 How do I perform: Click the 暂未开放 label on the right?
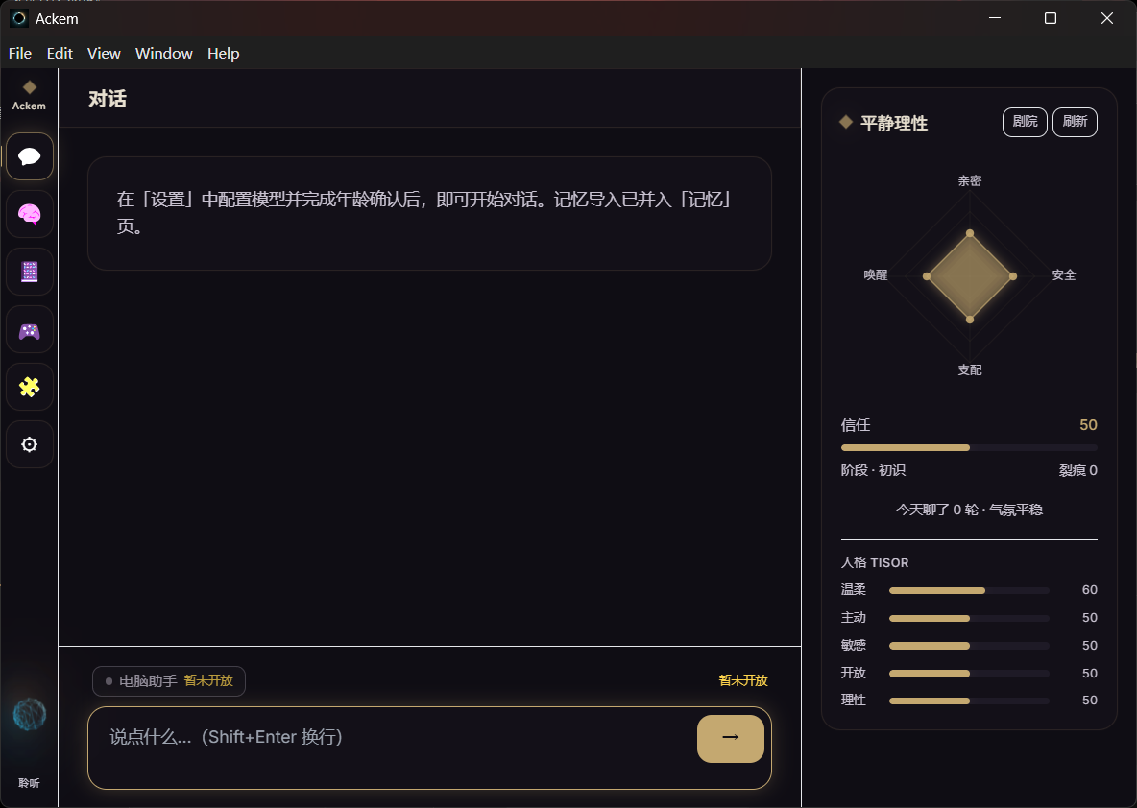pos(743,680)
